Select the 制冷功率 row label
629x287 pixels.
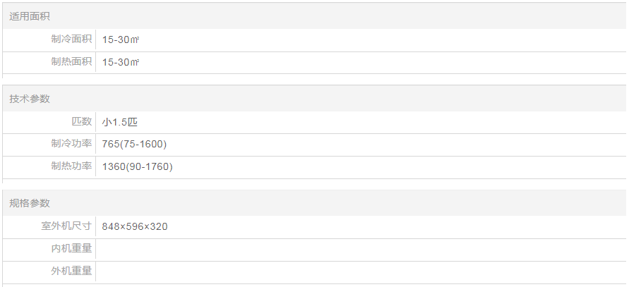pos(71,144)
